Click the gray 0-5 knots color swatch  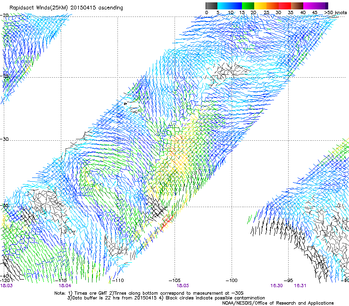[x=211, y=6]
